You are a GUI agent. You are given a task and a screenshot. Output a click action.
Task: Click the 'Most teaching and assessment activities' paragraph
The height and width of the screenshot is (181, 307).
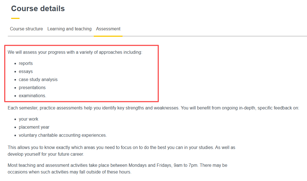pos(117,165)
